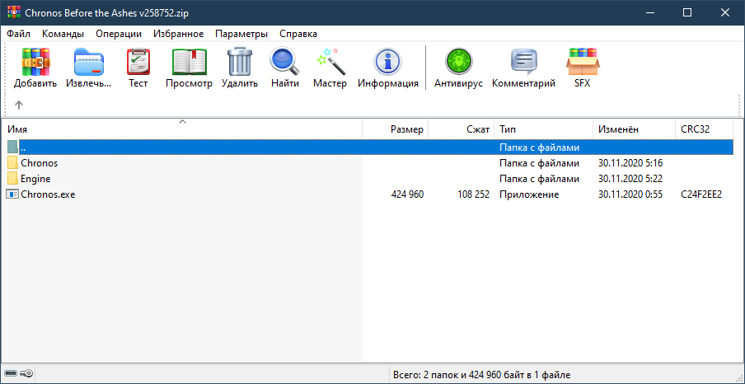Click the Добавить (Add) toolbar icon

point(35,63)
